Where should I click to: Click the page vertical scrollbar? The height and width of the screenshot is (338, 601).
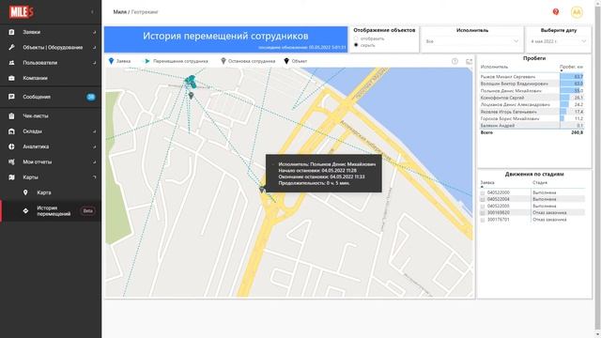point(597,169)
